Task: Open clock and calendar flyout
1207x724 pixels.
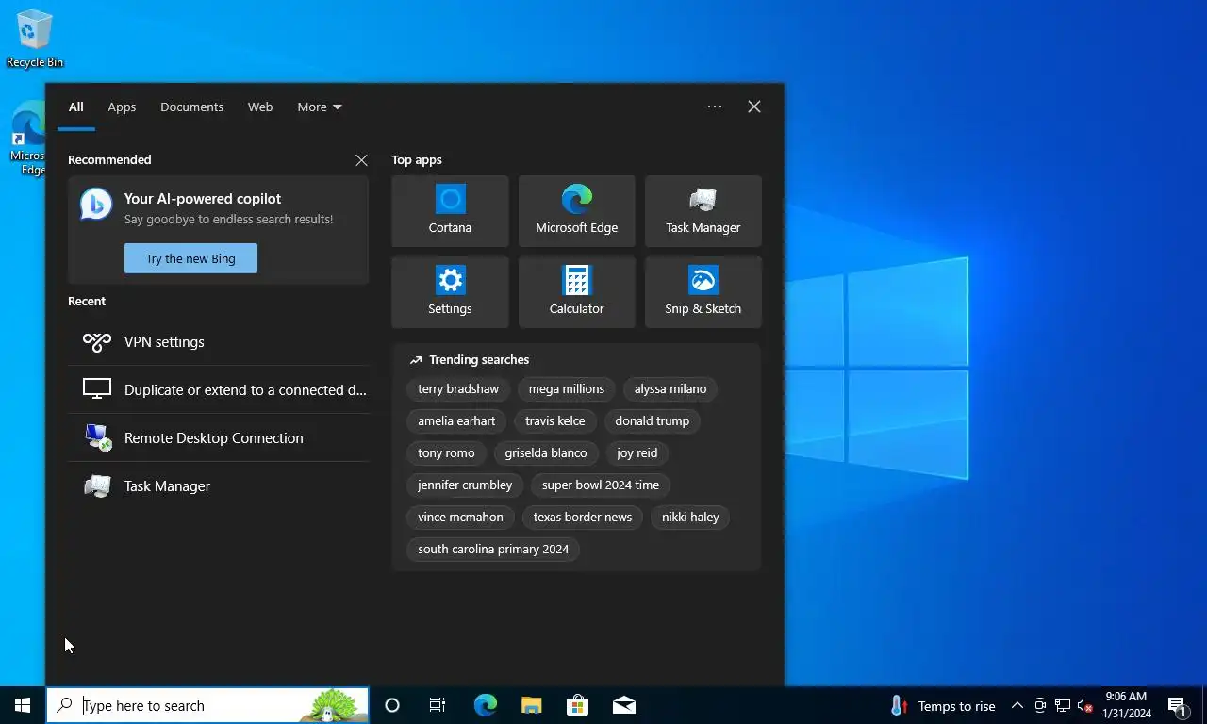Action: [x=1126, y=705]
